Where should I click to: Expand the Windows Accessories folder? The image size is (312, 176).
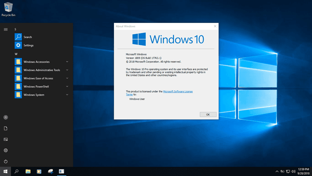(x=42, y=62)
